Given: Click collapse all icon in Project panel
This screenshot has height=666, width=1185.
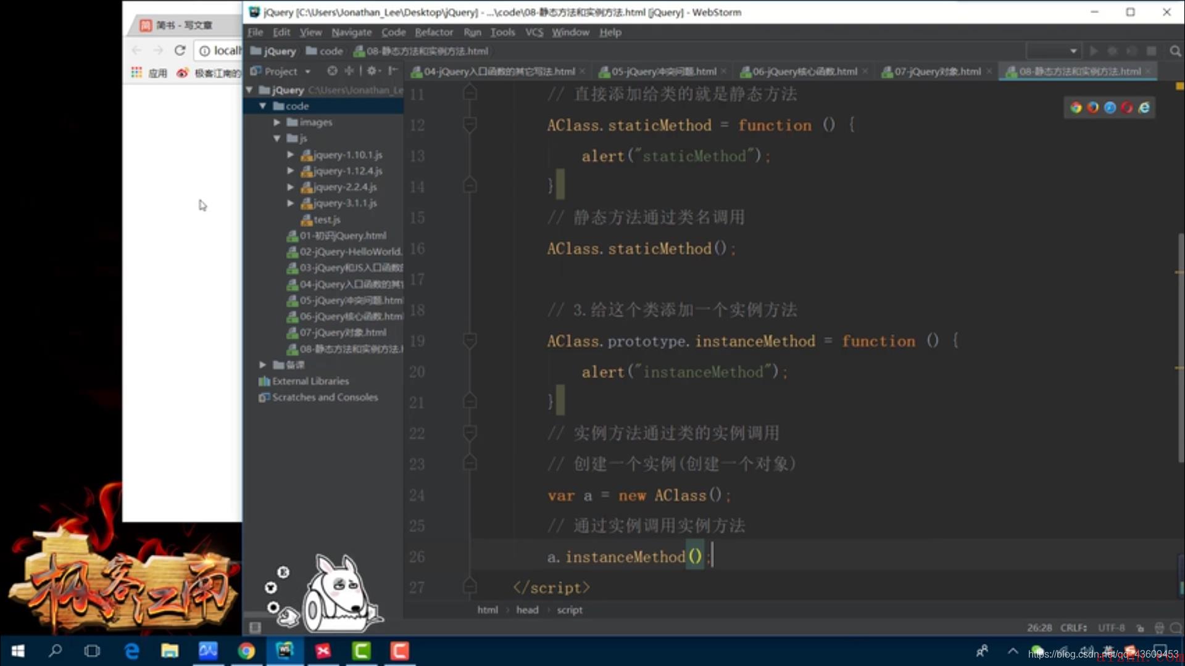Looking at the screenshot, I should pos(349,71).
